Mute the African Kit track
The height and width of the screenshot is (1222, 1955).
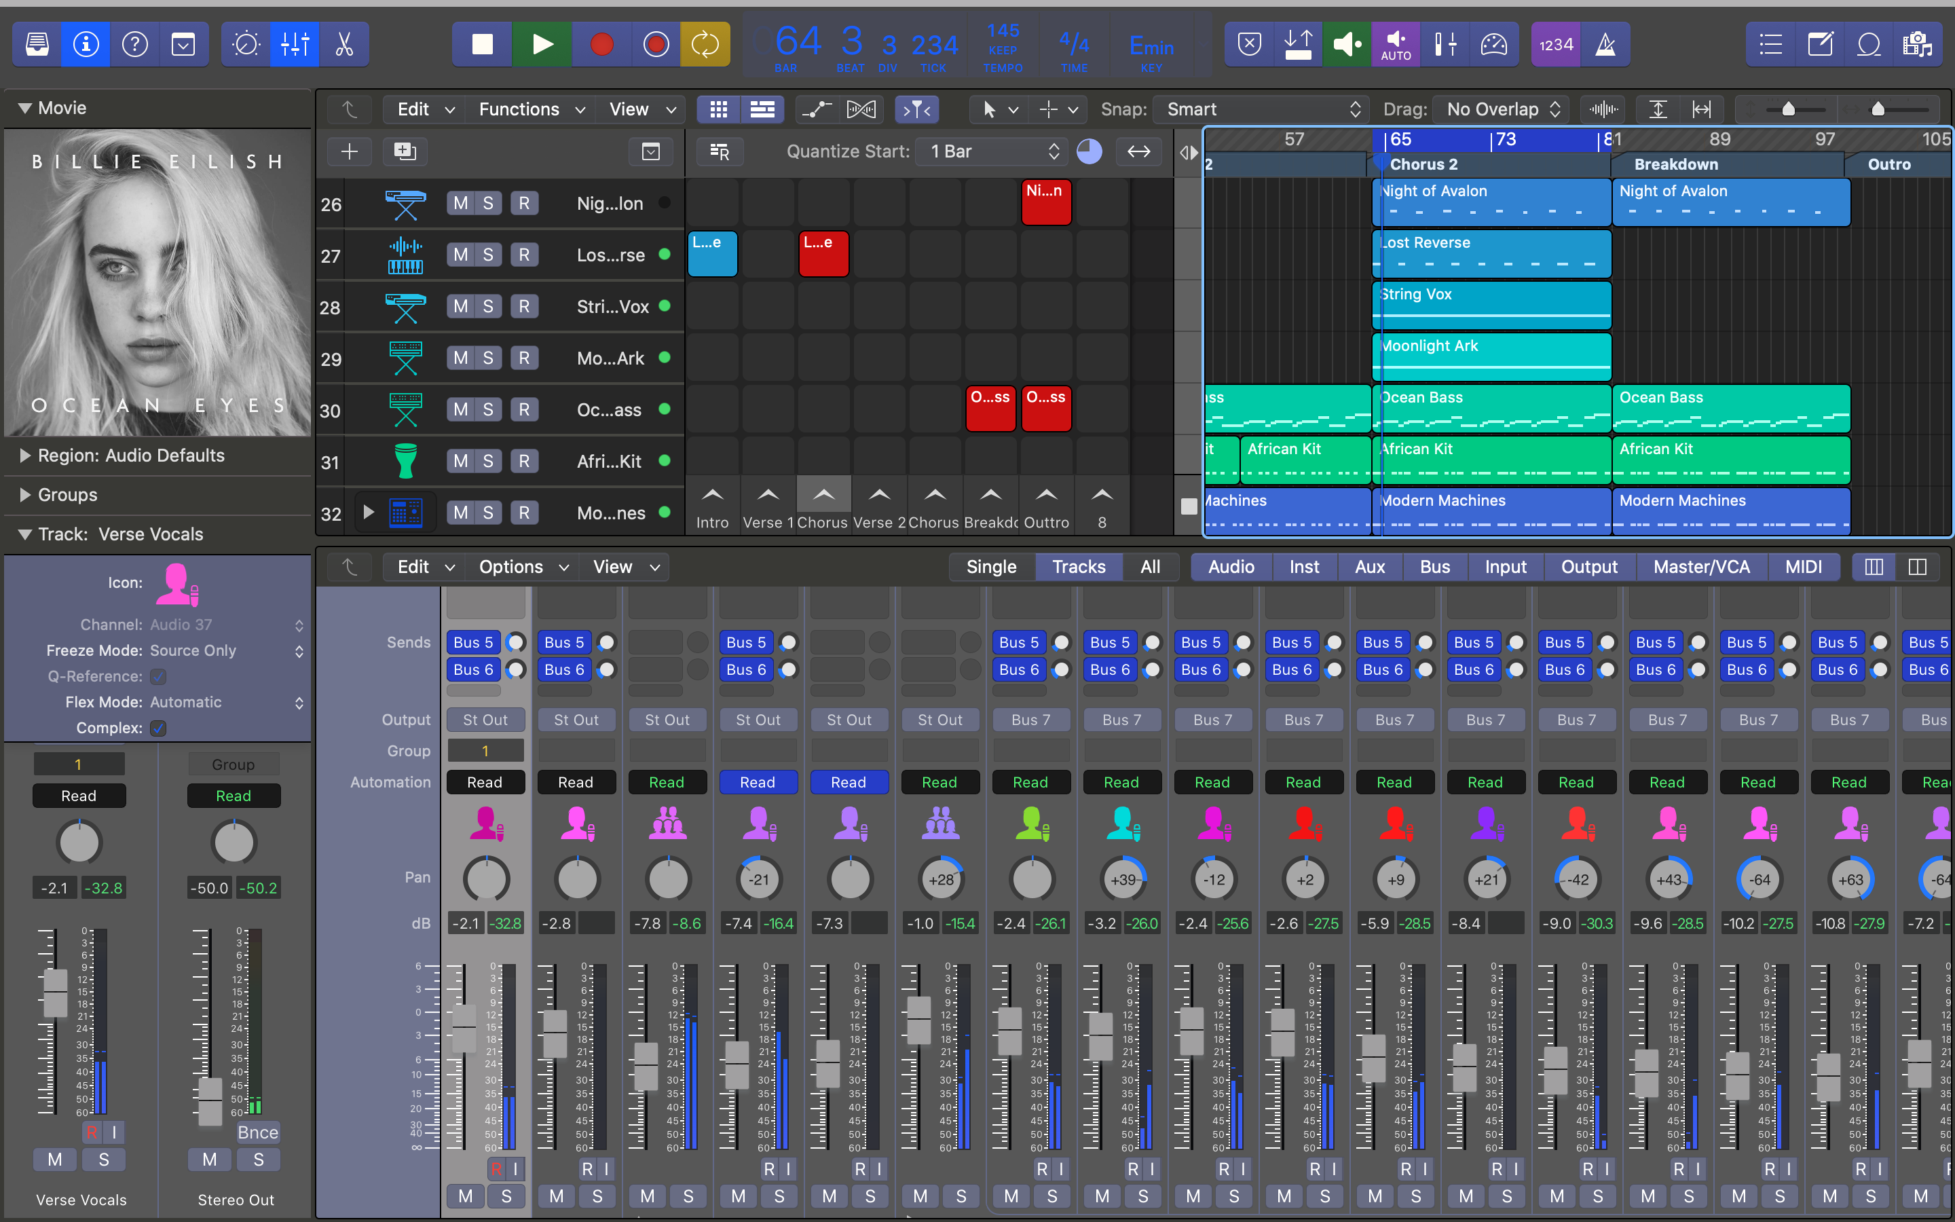(460, 462)
